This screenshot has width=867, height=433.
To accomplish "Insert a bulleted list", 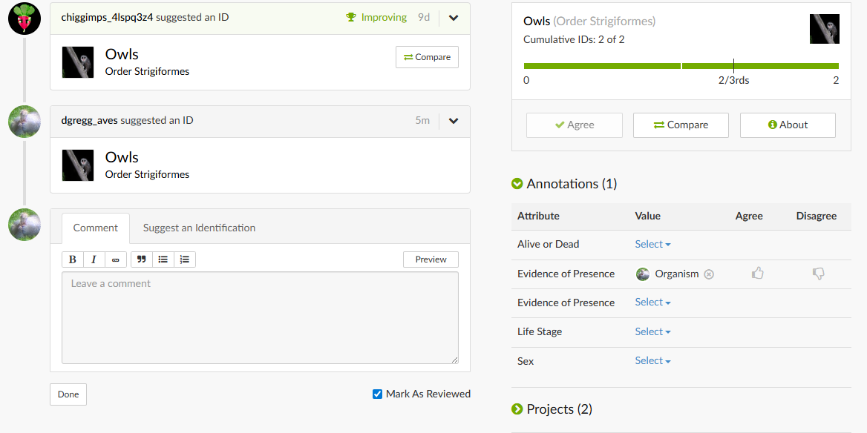I will [163, 260].
